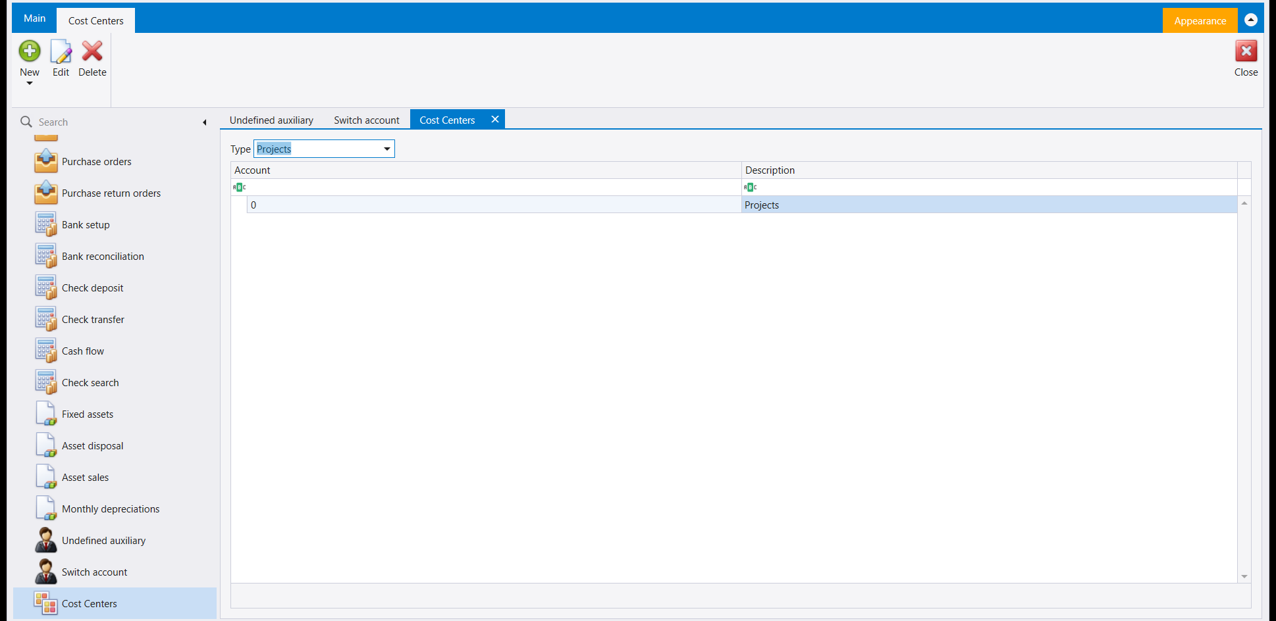Open the Appearance button
This screenshot has width=1276, height=621.
point(1200,20)
